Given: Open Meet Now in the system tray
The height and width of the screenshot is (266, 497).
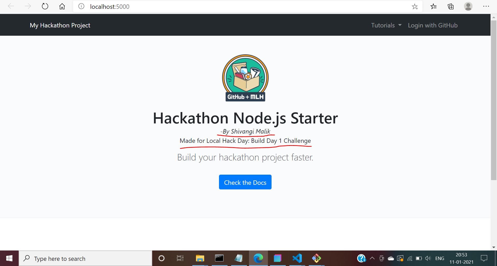Looking at the screenshot, I should pos(382,258).
